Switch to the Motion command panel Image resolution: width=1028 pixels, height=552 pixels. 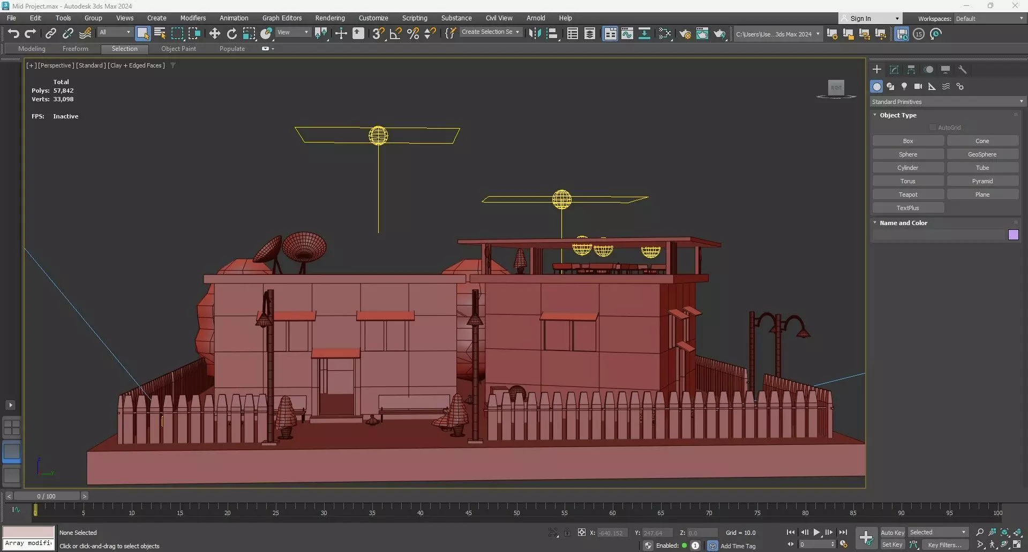[x=928, y=70]
